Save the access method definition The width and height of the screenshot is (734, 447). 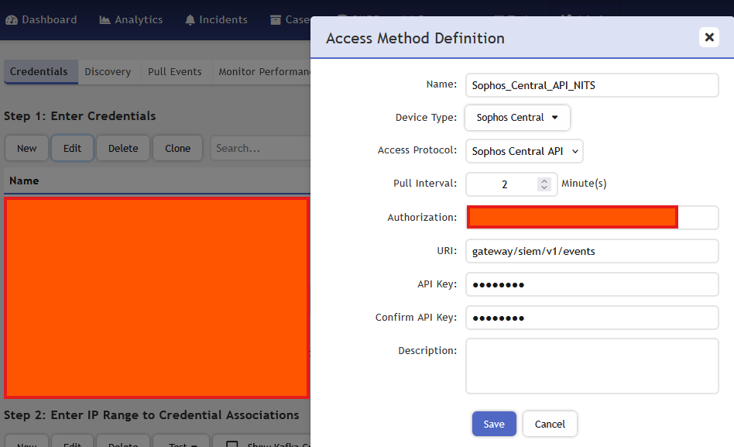pos(494,424)
